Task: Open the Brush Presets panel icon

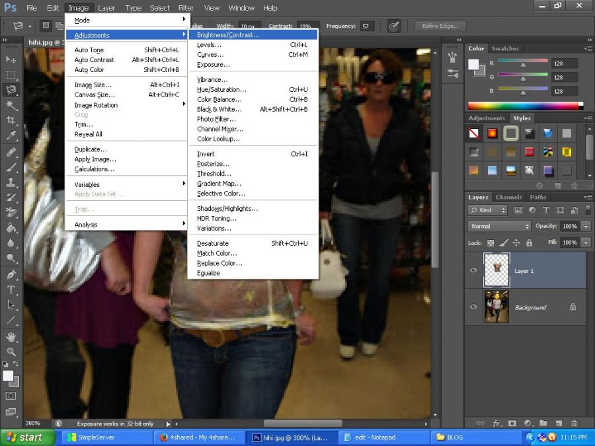Action: coord(452,73)
